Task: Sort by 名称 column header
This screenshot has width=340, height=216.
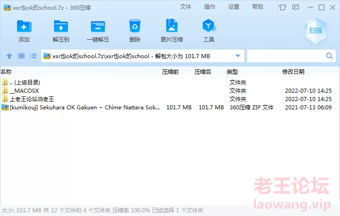Action: [x=6, y=72]
